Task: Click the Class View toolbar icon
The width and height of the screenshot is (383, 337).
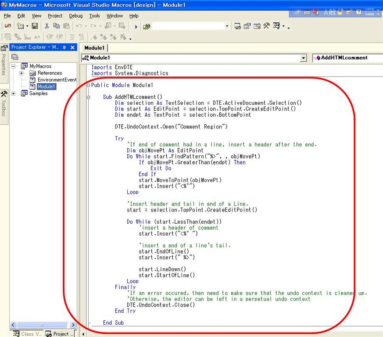Action: [276, 25]
